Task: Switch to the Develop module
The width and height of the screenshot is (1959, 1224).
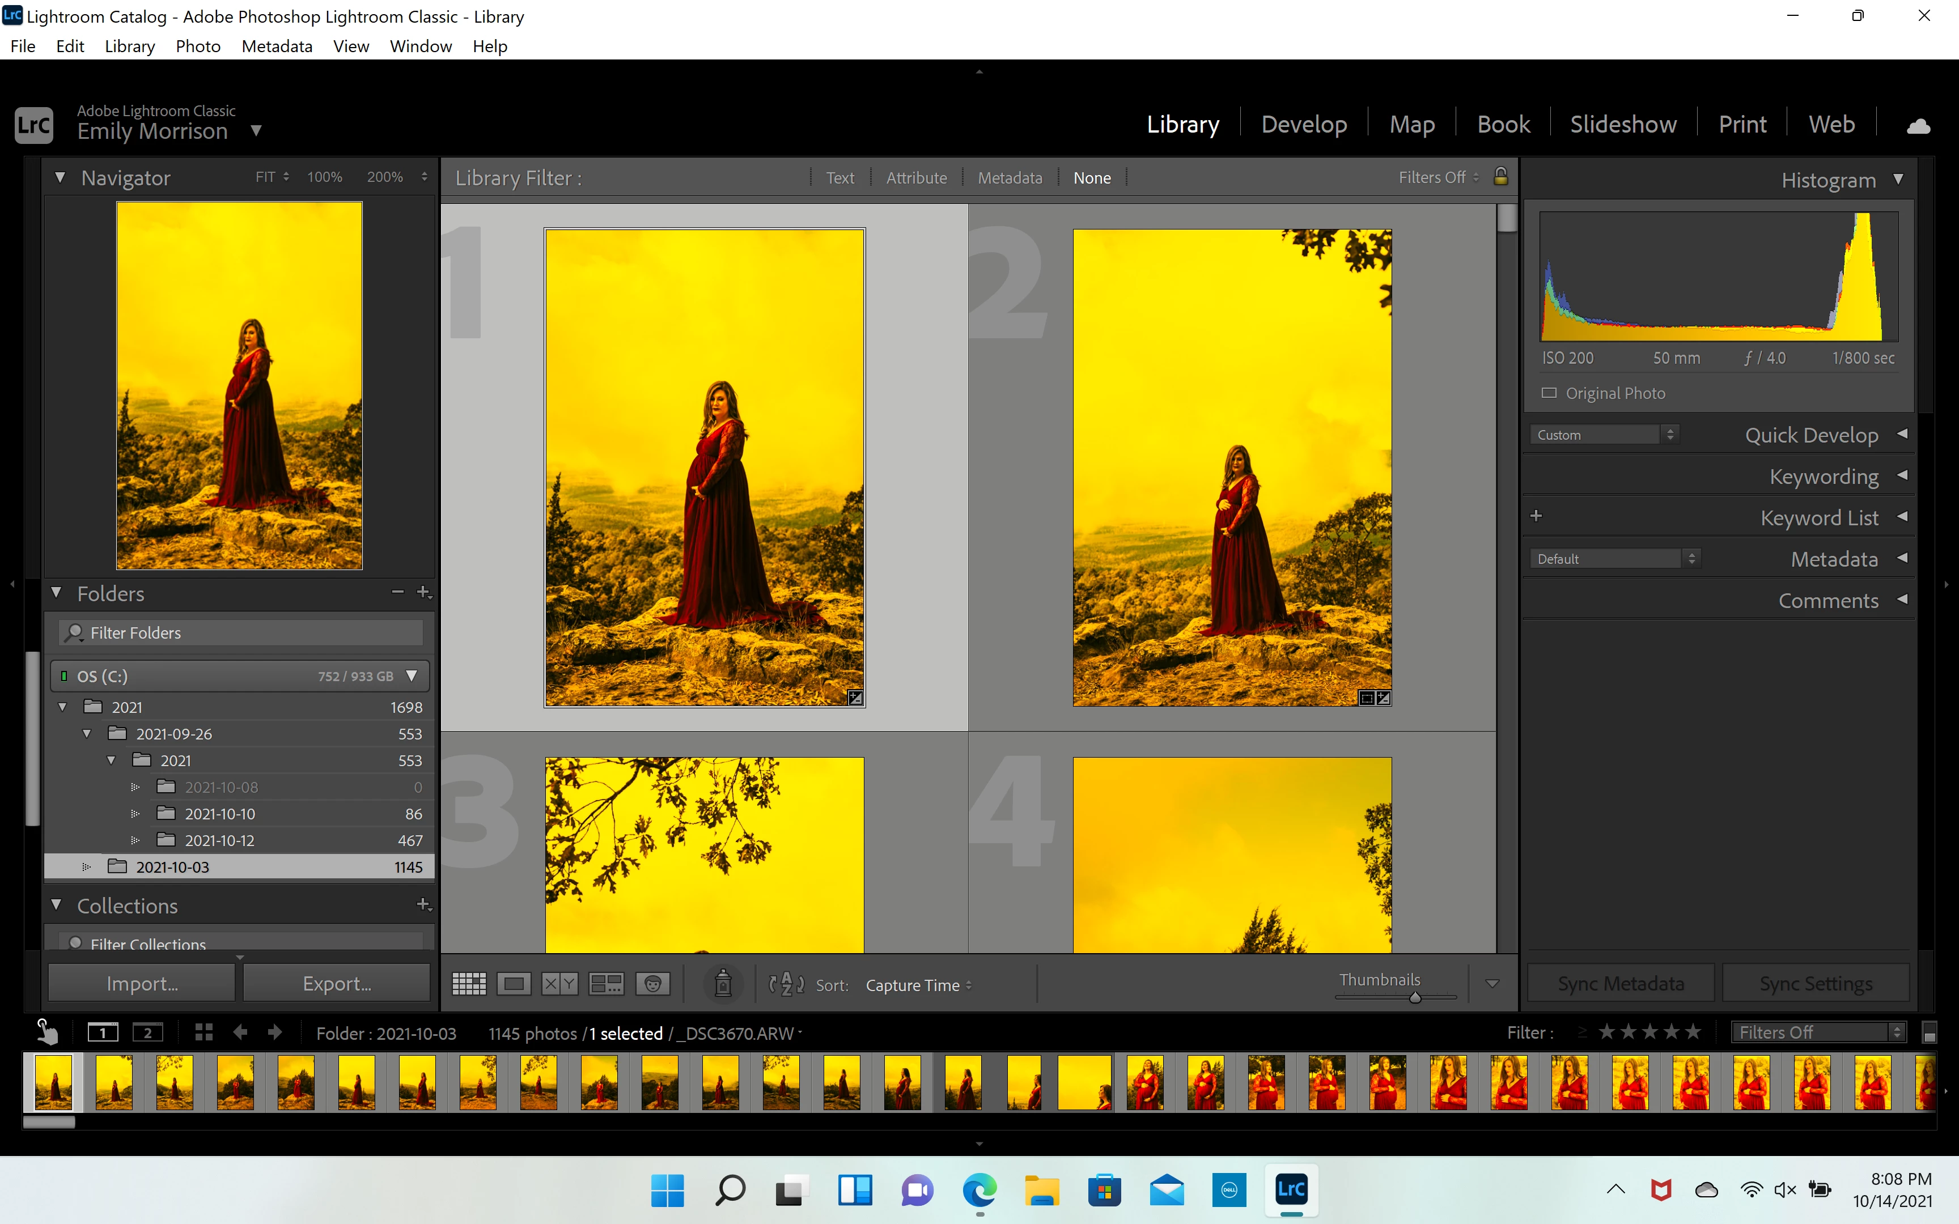Action: (x=1303, y=125)
